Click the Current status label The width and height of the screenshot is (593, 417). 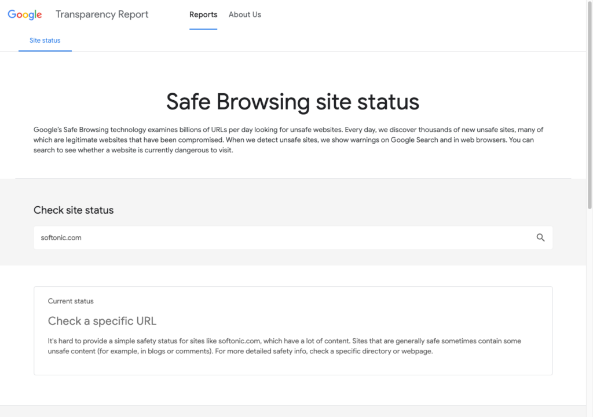[71, 301]
